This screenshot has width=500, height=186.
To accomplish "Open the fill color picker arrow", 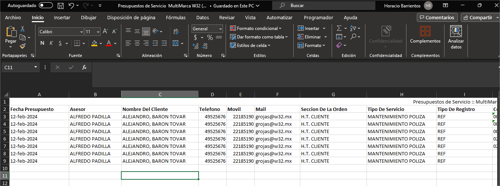I will coord(100,43).
